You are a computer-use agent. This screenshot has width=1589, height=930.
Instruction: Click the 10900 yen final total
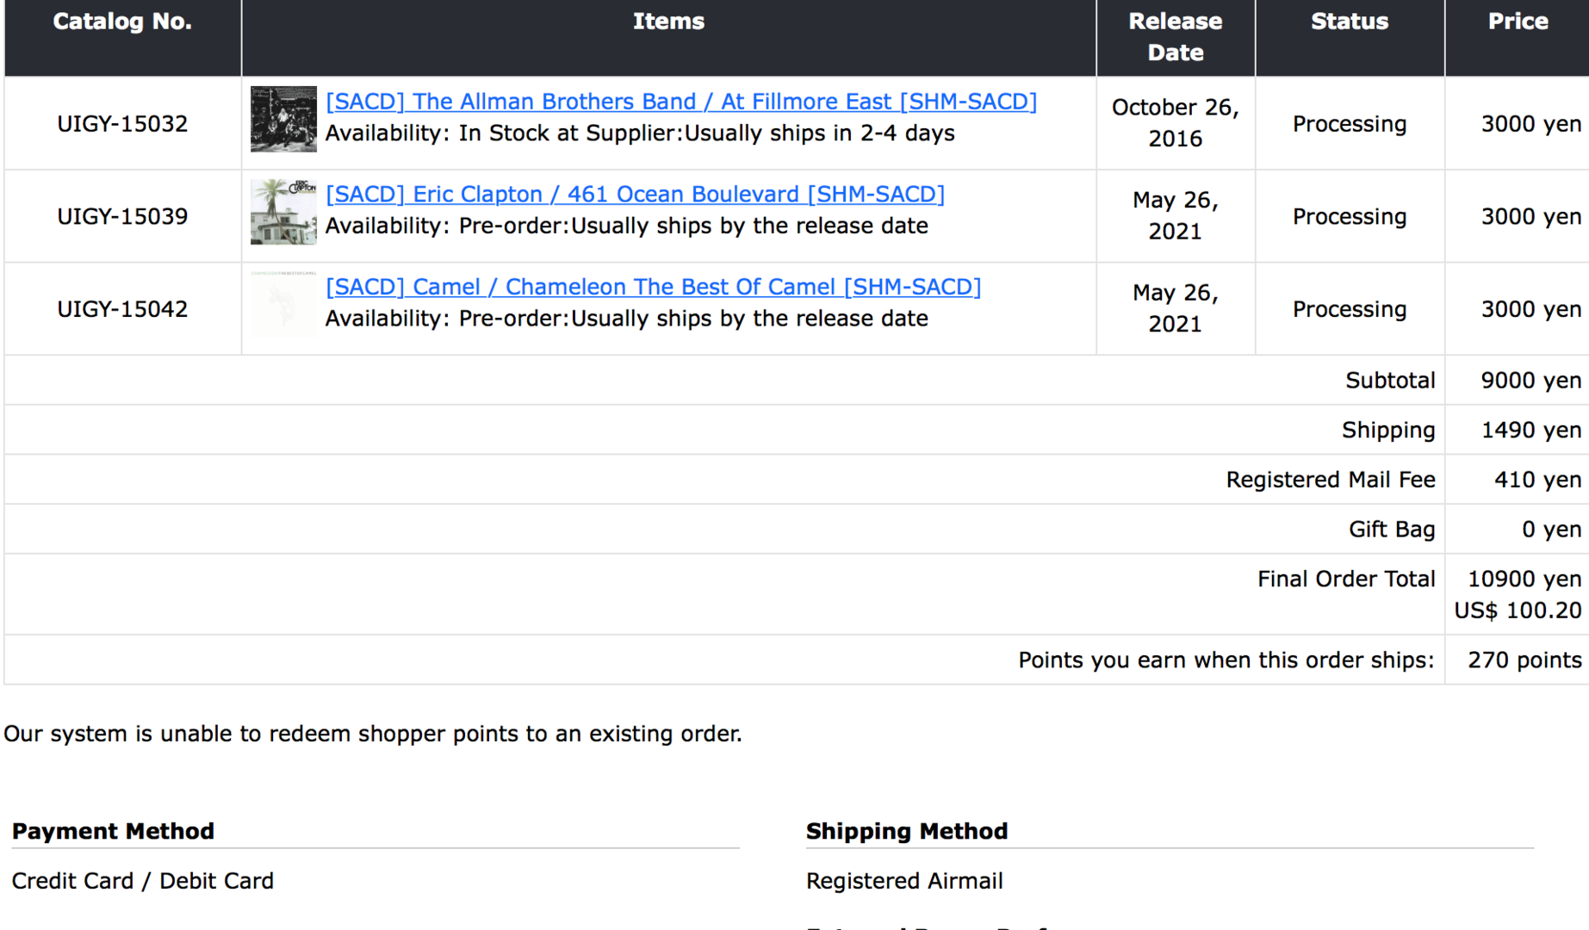pyautogui.click(x=1524, y=580)
